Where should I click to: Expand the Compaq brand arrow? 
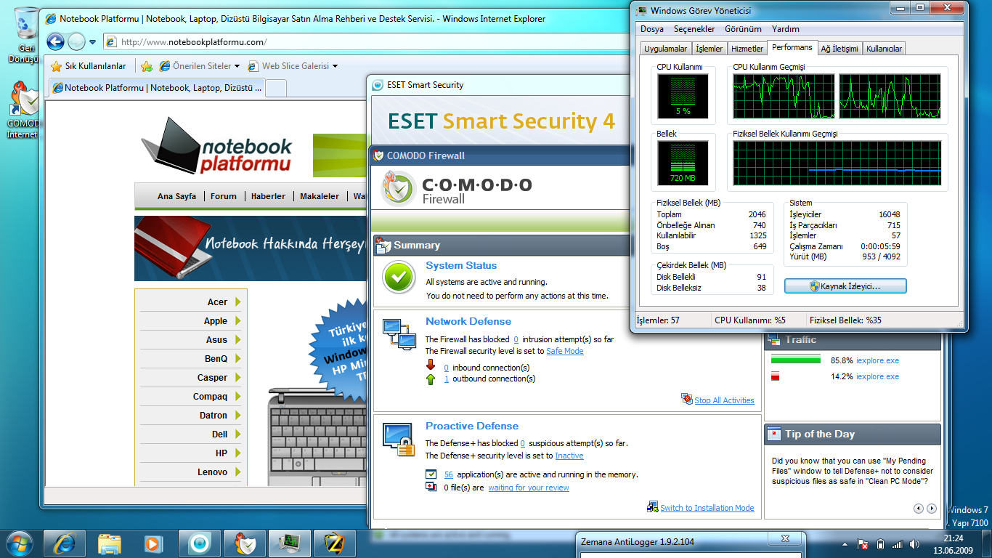pyautogui.click(x=237, y=397)
